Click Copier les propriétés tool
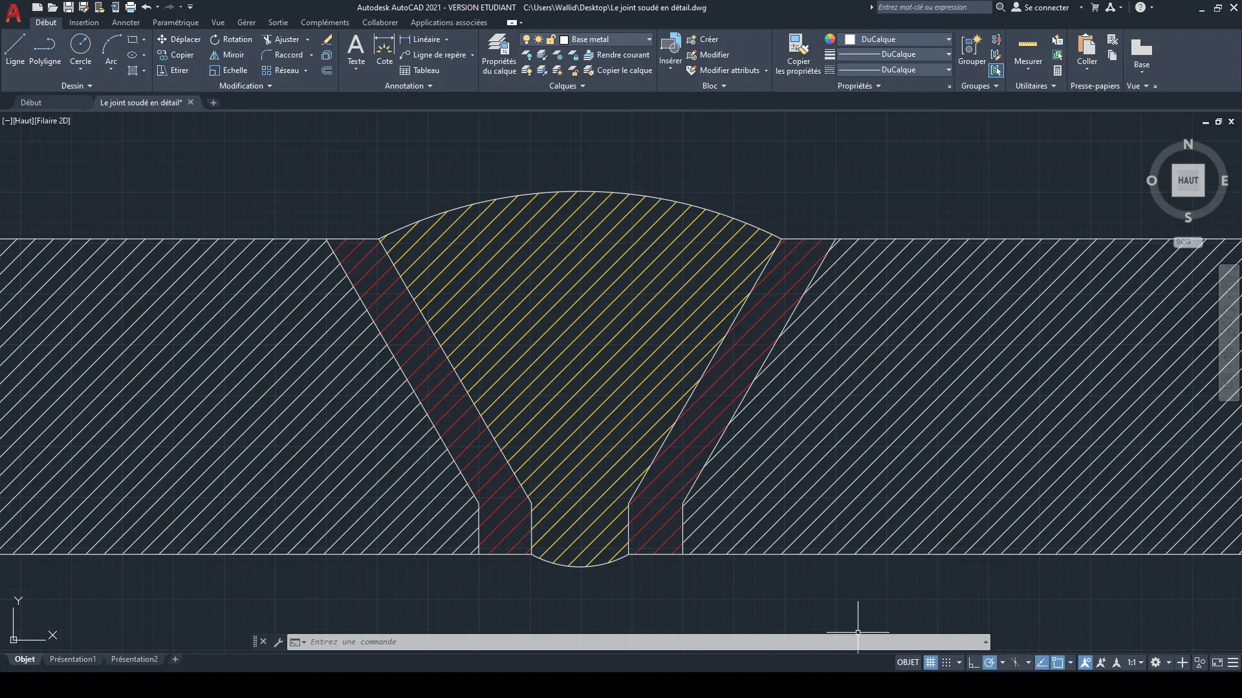 (x=798, y=54)
